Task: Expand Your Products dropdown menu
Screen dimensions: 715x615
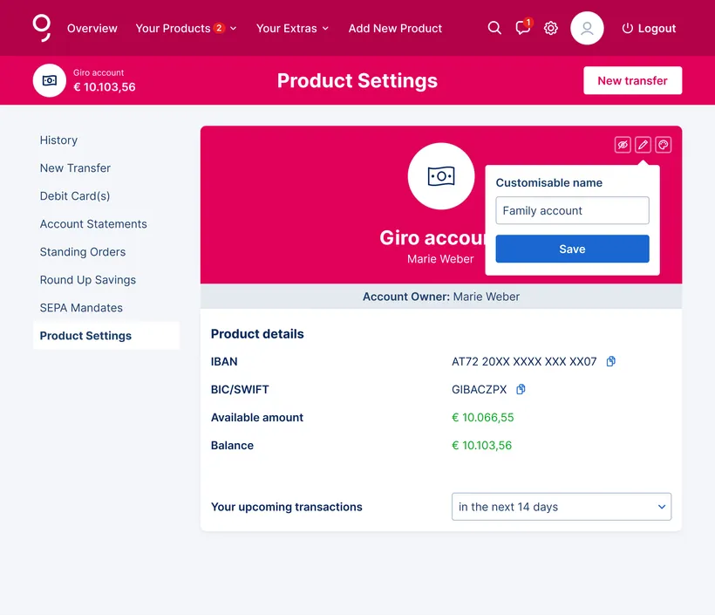Action: point(186,28)
